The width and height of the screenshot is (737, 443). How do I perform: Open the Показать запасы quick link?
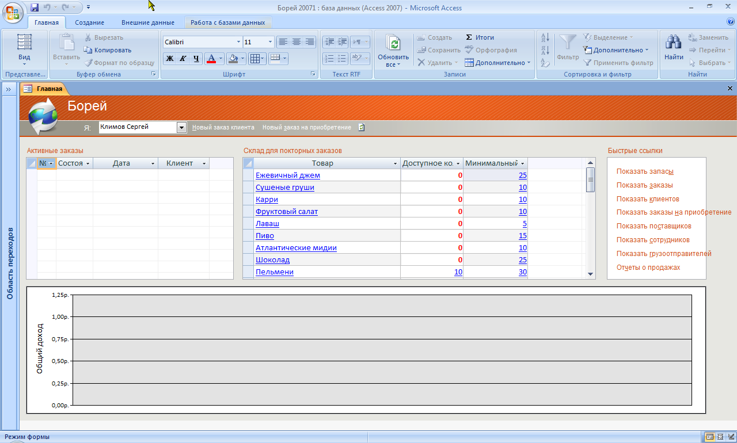click(645, 171)
